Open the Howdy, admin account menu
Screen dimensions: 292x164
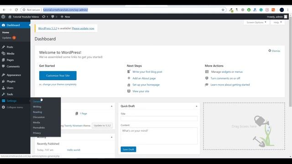click(x=277, y=17)
